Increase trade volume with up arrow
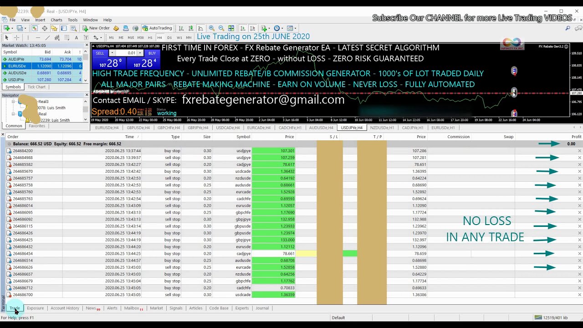 (x=140, y=53)
